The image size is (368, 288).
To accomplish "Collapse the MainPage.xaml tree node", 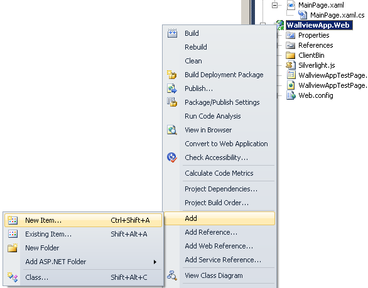I will [274, 5].
